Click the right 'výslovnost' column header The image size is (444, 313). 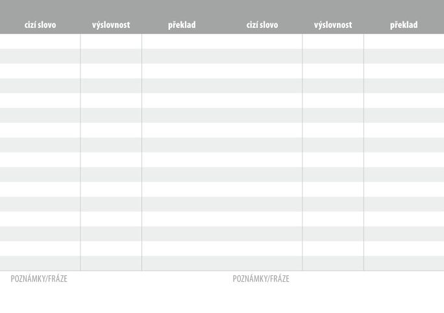(x=333, y=25)
